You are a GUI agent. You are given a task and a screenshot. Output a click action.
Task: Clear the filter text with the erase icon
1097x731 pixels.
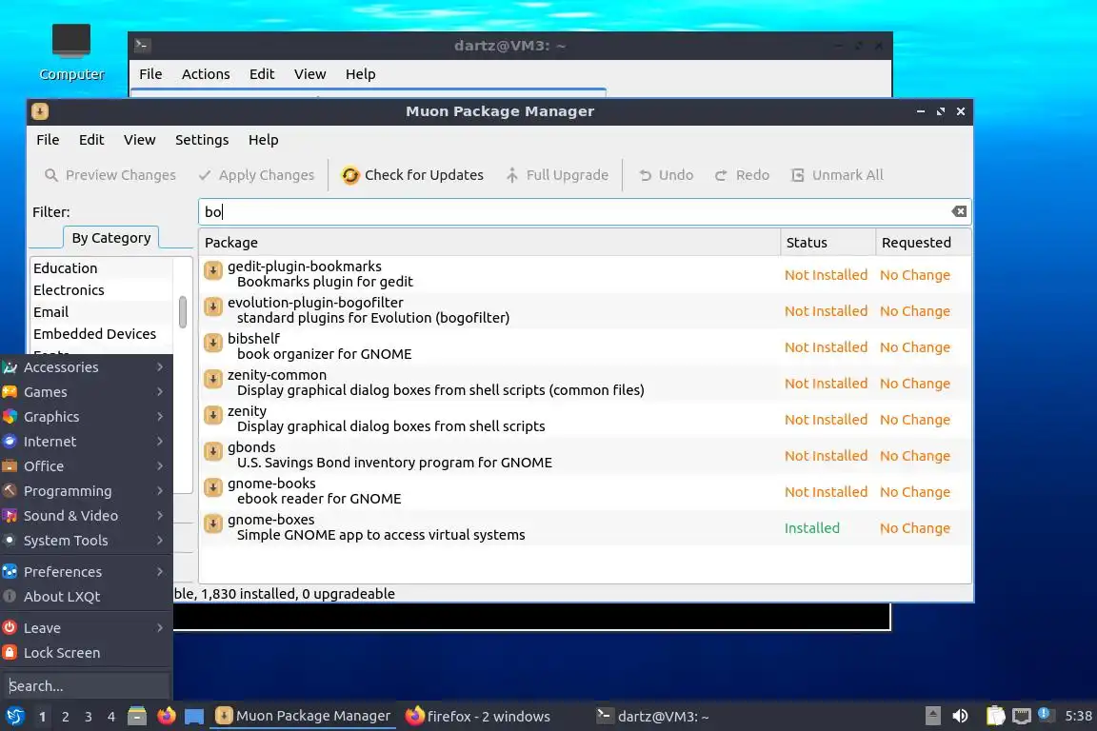coord(959,211)
